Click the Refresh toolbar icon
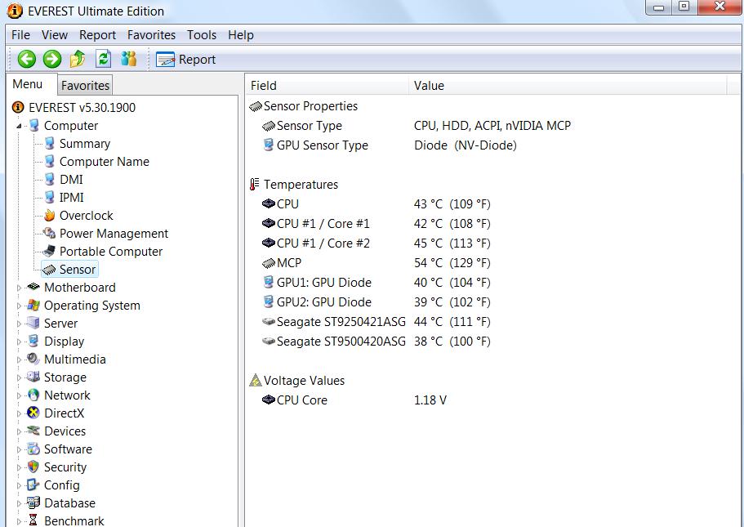The height and width of the screenshot is (527, 744). tap(104, 59)
